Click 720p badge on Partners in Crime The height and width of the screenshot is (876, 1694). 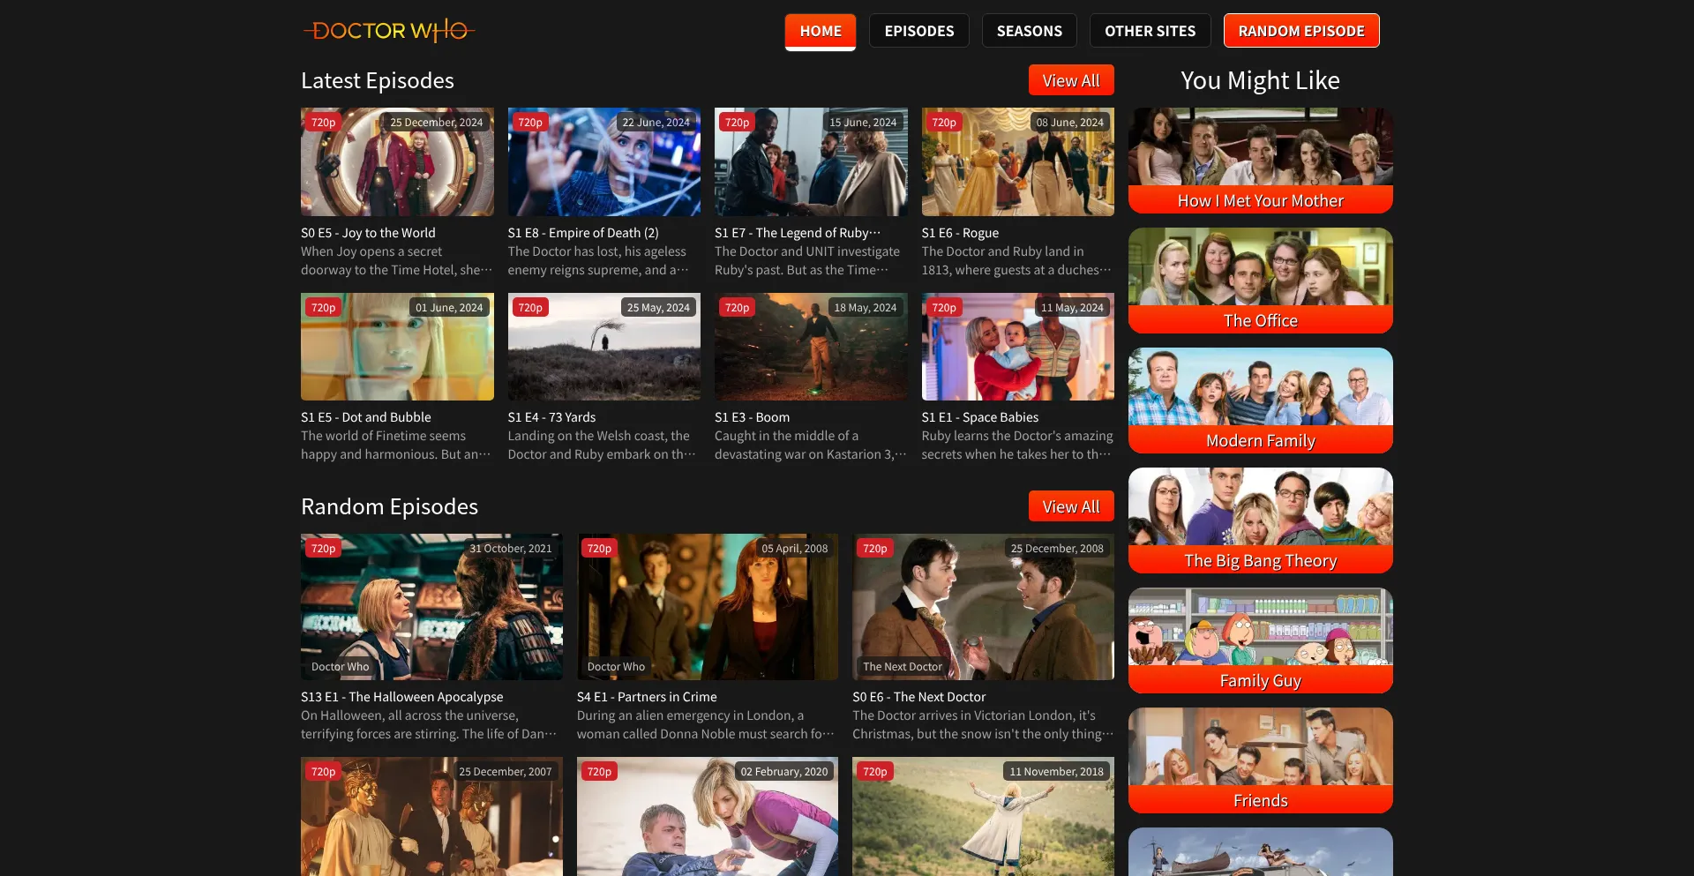pos(599,549)
